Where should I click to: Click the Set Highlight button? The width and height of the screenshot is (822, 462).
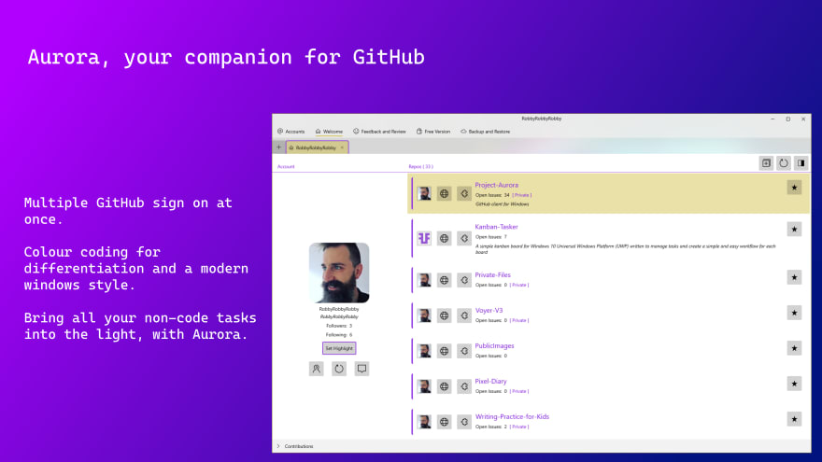[339, 348]
